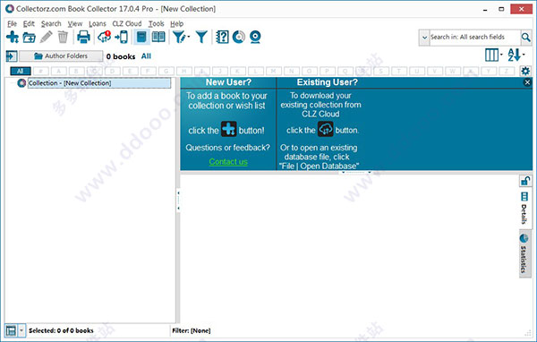This screenshot has width=537, height=342.
Task: Click the vertical panel splitter handle
Action: [178, 201]
